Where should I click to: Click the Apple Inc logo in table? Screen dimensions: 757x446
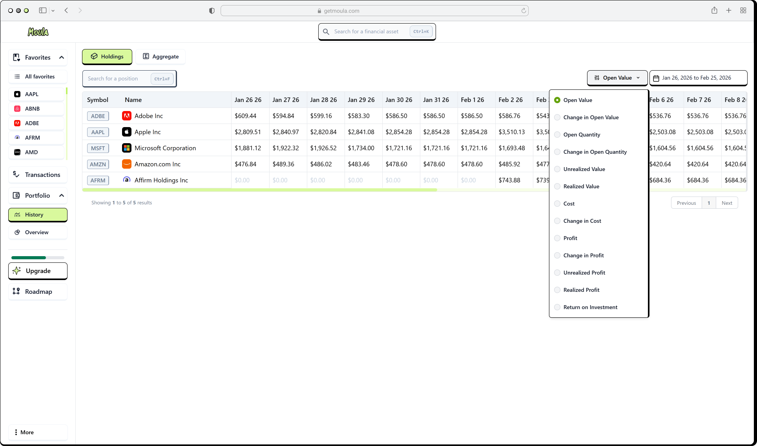[x=127, y=132]
